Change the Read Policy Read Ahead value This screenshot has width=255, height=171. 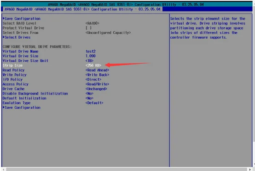click(x=97, y=70)
